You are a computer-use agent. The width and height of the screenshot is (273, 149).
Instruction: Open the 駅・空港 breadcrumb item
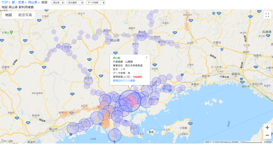pyautogui.click(x=18, y=2)
